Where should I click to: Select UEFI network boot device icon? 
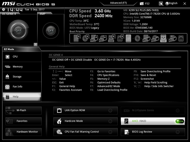[x=120, y=38]
